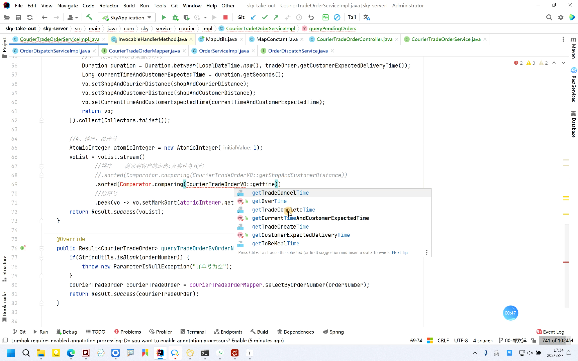Open the Refactor menu
Viewport: 578px width, 361px height.
coord(109,6)
